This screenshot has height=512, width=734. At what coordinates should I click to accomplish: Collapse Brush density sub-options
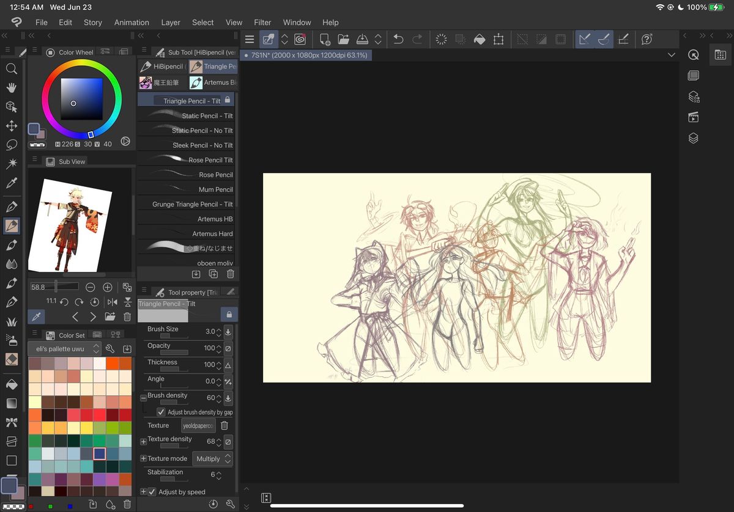coord(143,398)
